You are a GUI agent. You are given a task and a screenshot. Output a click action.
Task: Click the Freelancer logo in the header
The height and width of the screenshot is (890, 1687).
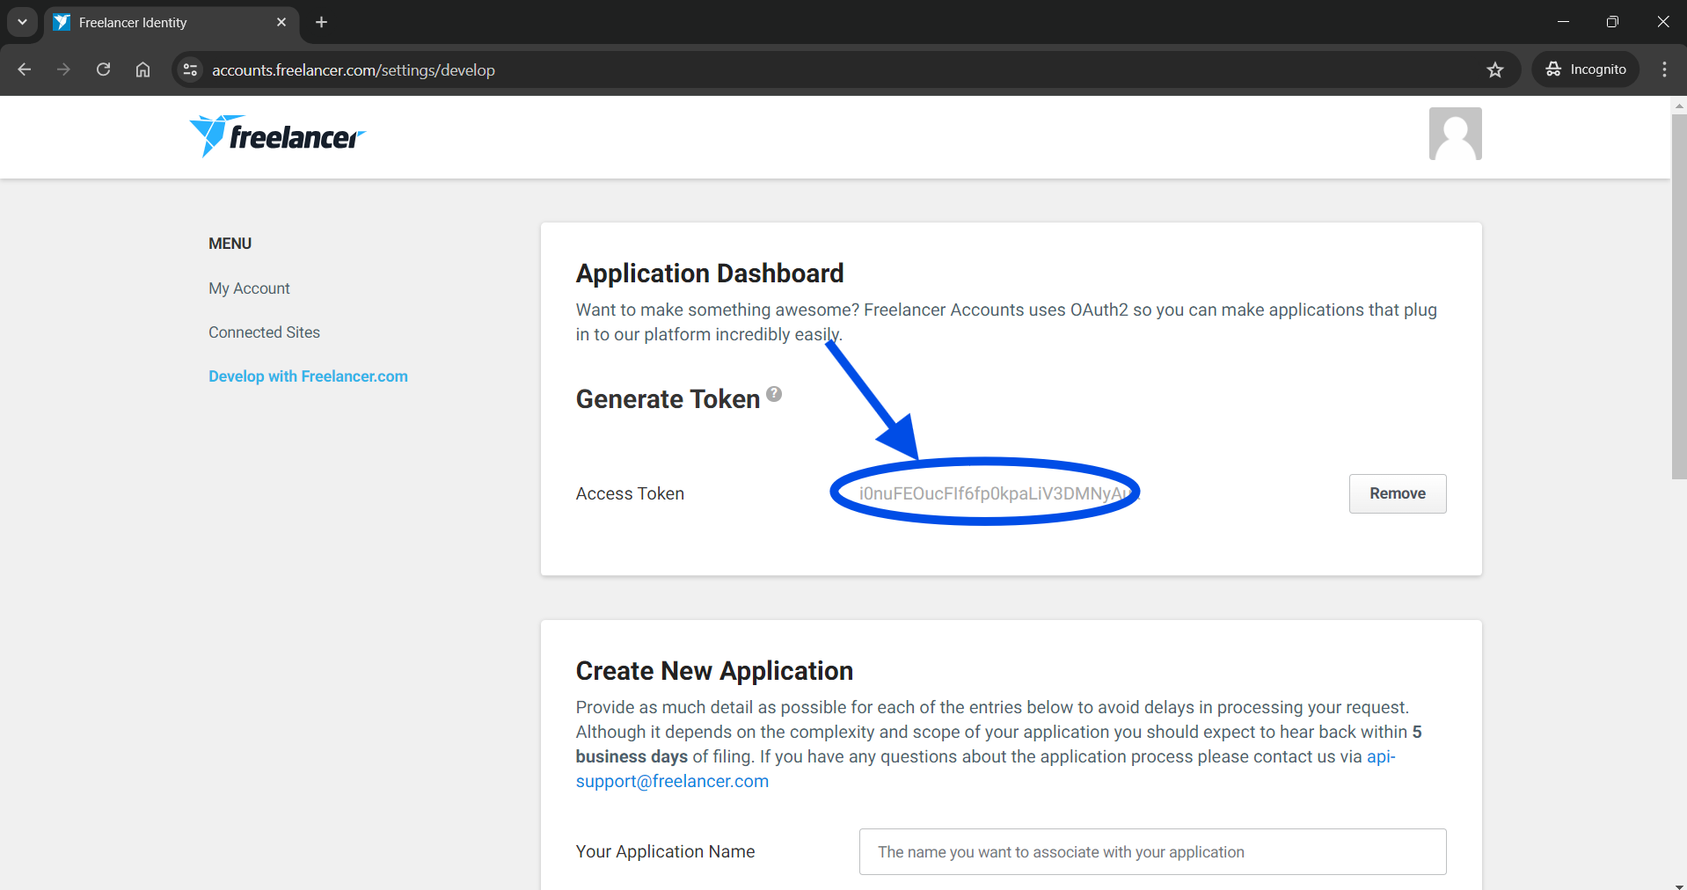[277, 136]
